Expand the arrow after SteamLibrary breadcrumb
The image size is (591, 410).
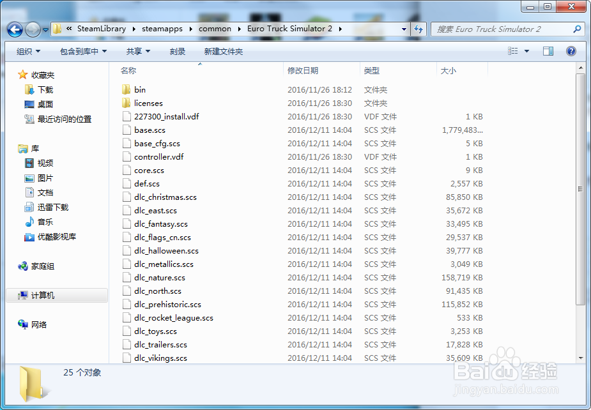[x=134, y=29]
